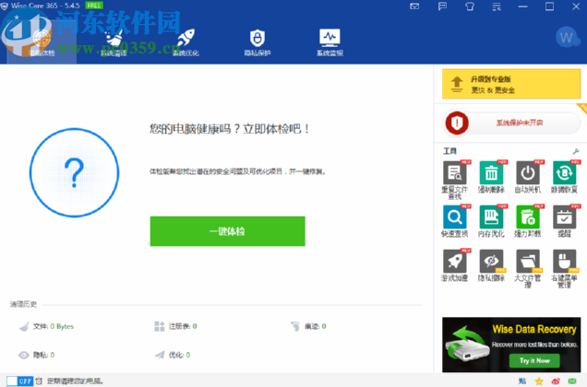This screenshot has width=587, height=387.
Task: Open the 系统优化 system tuneup tab
Action: [x=186, y=42]
